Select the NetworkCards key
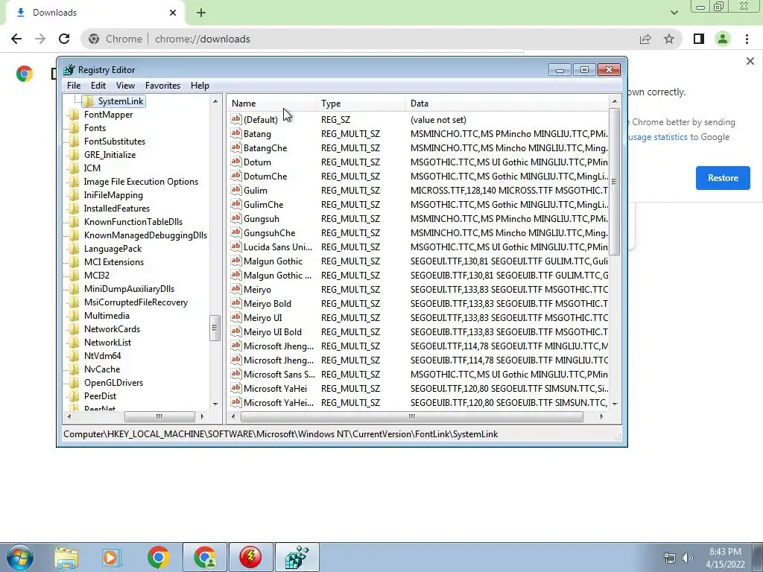 112,329
